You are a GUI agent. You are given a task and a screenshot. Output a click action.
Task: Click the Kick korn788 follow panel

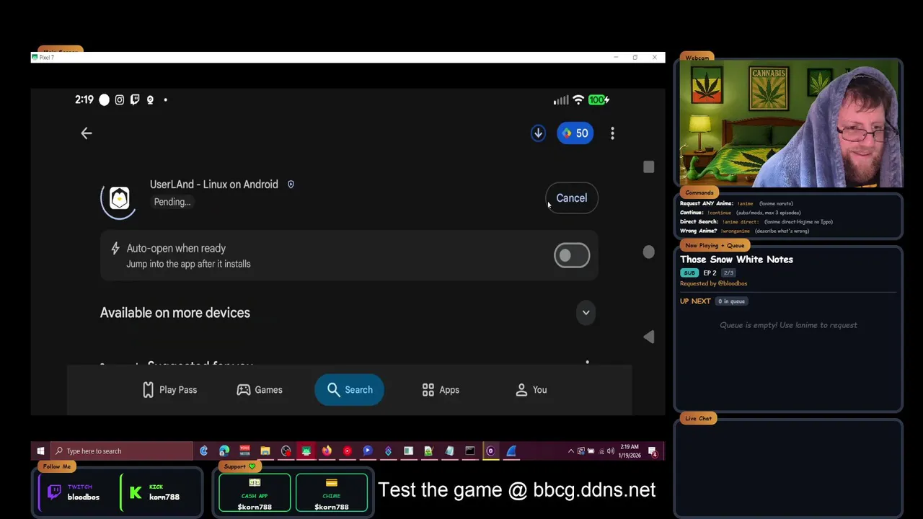coord(161,492)
